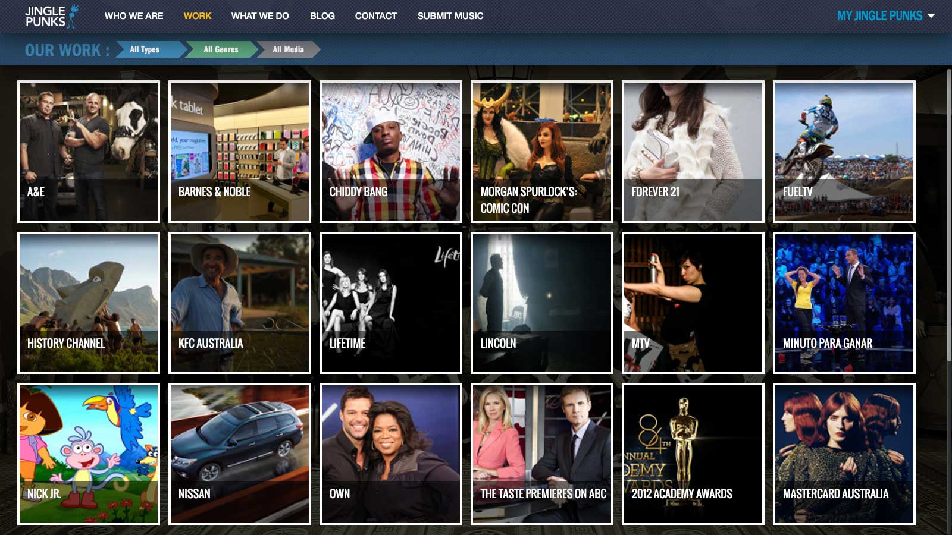Open the Contact page

376,16
